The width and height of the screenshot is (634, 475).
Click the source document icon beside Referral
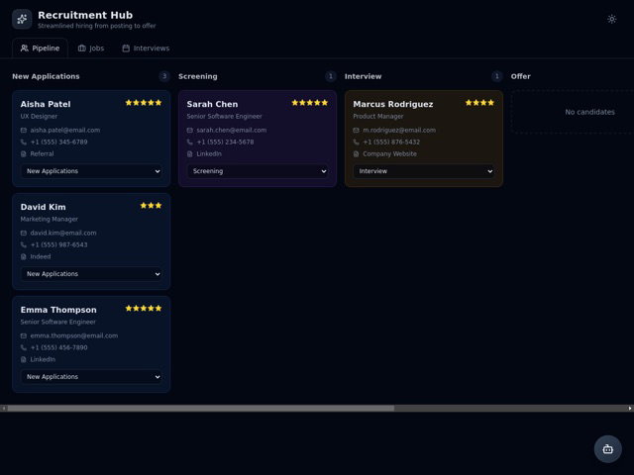24,154
